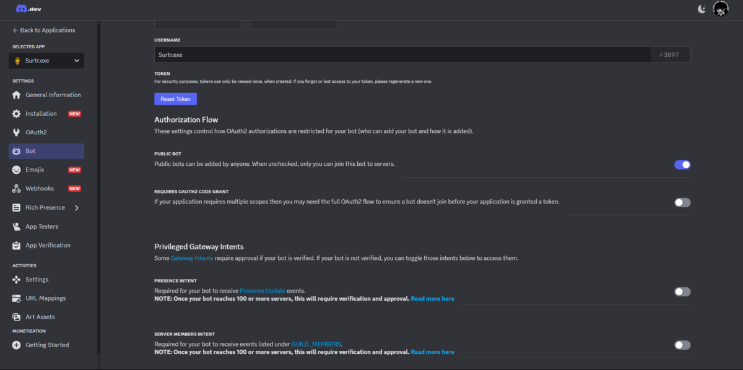Click the Authorization Flow heading
The width and height of the screenshot is (743, 370).
click(x=186, y=119)
